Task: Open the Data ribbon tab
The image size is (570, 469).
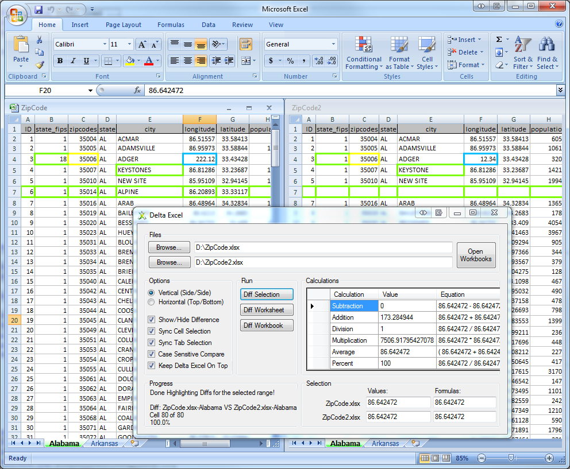Action: click(x=209, y=25)
